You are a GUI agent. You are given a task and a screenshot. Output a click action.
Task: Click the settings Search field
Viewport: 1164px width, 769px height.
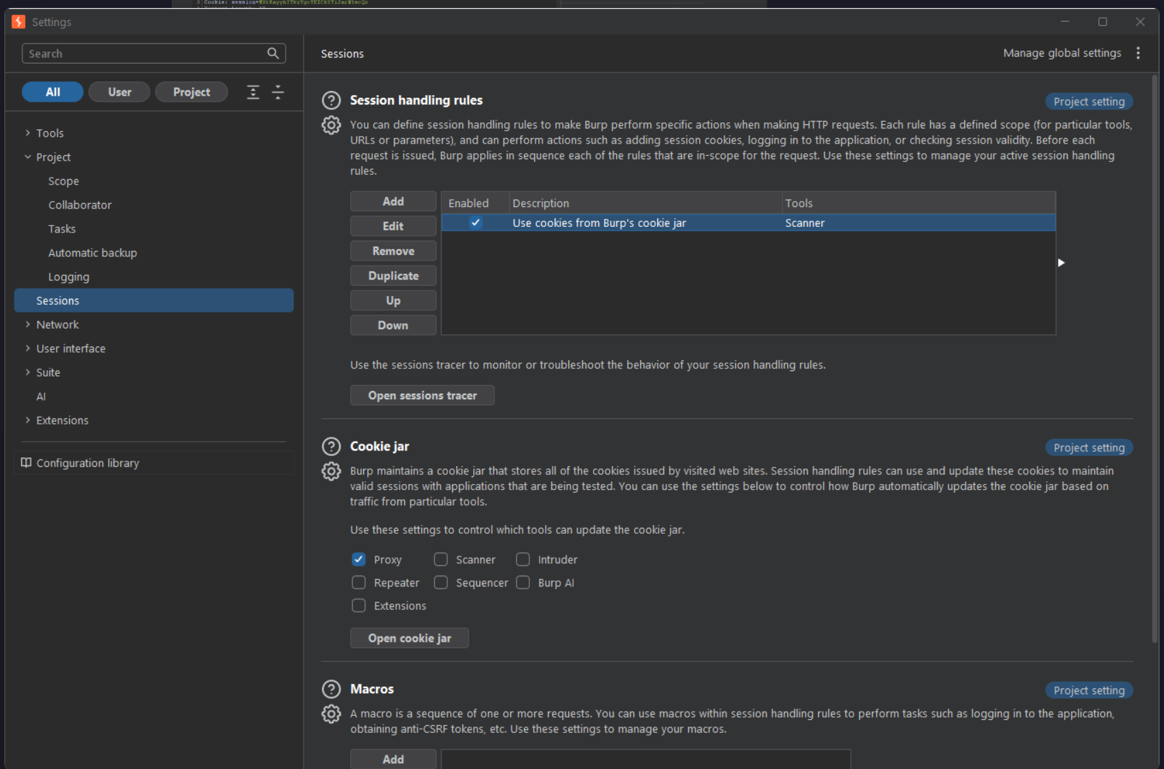click(154, 53)
